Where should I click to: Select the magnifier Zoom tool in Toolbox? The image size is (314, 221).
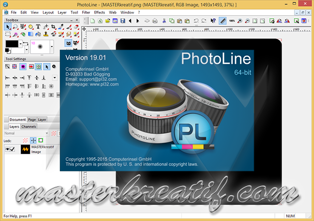(15, 27)
